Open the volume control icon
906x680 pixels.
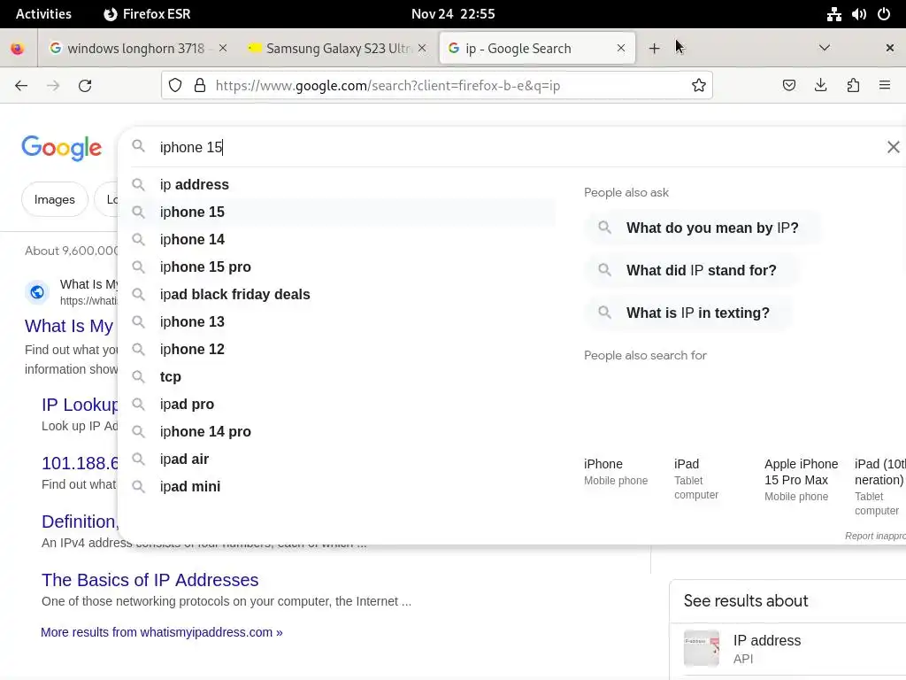pos(858,14)
